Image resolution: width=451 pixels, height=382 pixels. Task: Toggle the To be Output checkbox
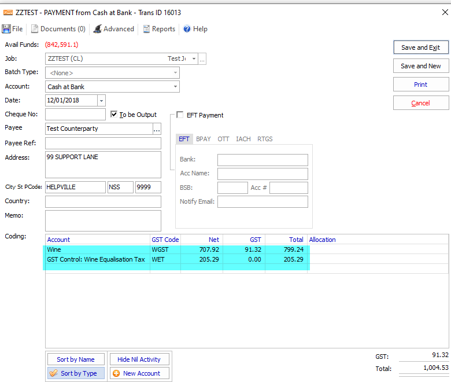click(114, 115)
